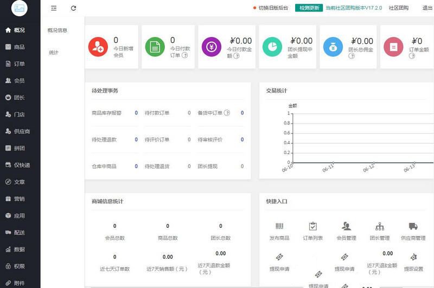The image size is (434, 288).
Task: Click the 提现设置 shortcut icon
Action: (413, 257)
